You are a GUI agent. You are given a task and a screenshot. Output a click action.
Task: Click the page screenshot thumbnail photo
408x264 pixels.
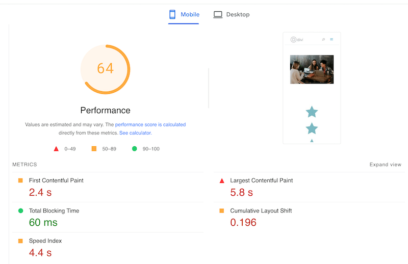[x=312, y=69]
